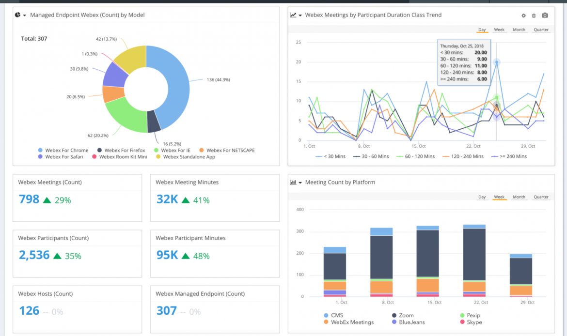Screen dimensions: 567x336
Task: Select Month tab in Meeting Count chart
Action: coord(519,197)
